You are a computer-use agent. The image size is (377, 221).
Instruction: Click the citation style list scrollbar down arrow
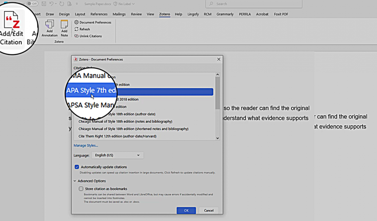217,138
